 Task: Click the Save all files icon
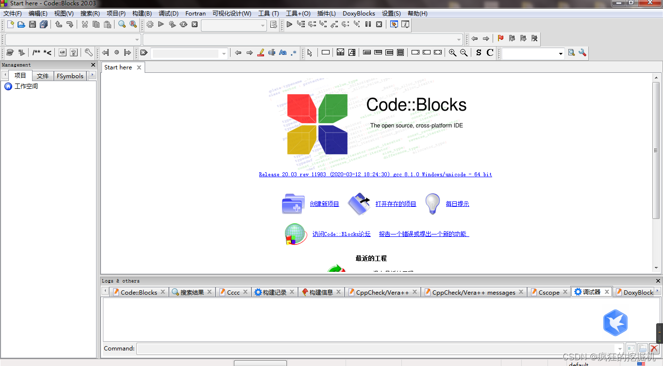pos(44,24)
